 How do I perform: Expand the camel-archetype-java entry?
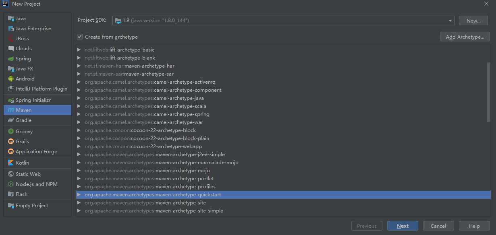pos(79,98)
